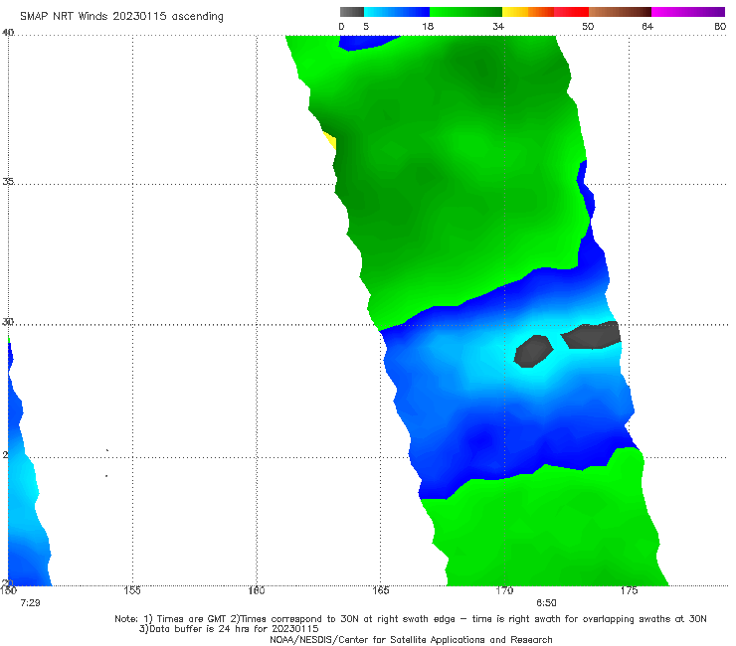This screenshot has height=646, width=736.
Task: Click the longitude axis label '155'
Action: coord(132,590)
